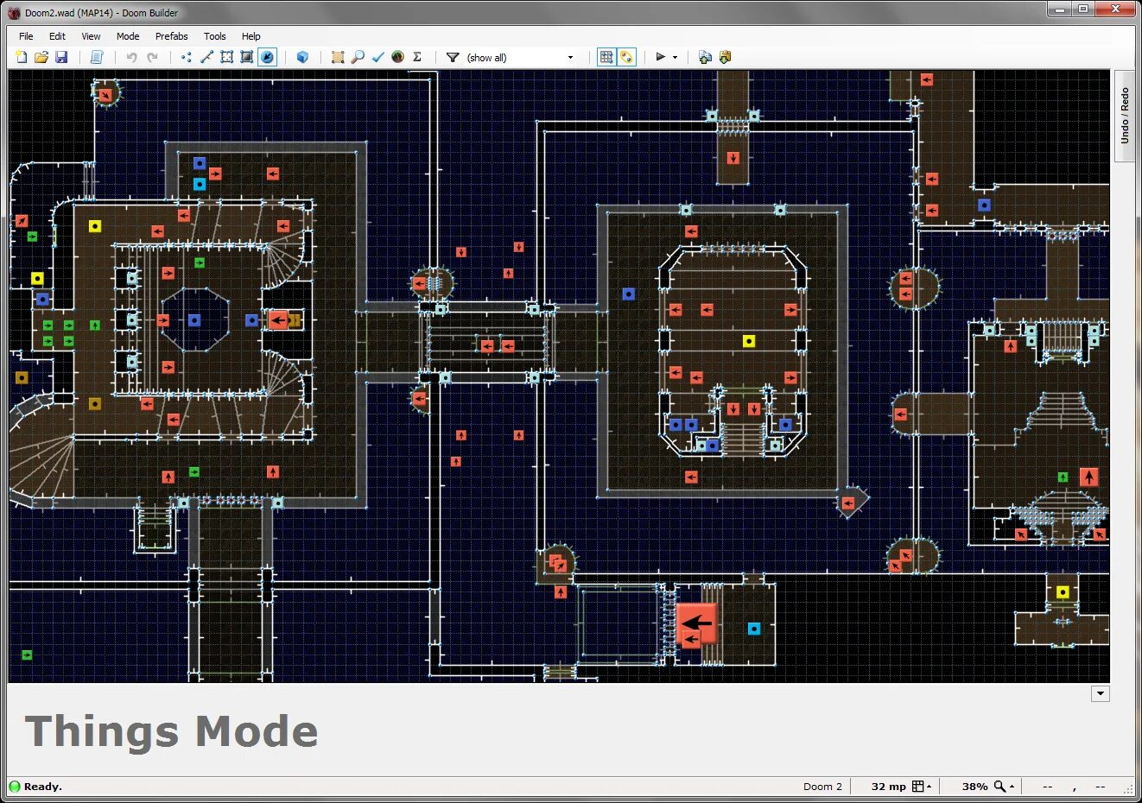Image resolution: width=1142 pixels, height=803 pixels.
Task: Switch to Linedefs mode icon
Action: (206, 57)
